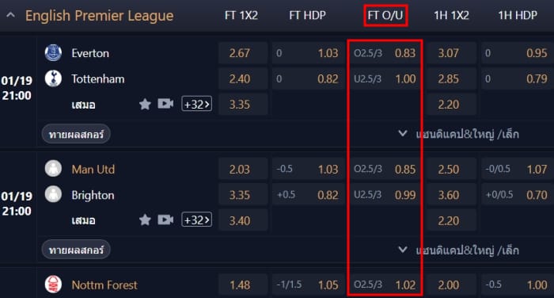Click the Man Utd placeholder team icon

[53, 169]
